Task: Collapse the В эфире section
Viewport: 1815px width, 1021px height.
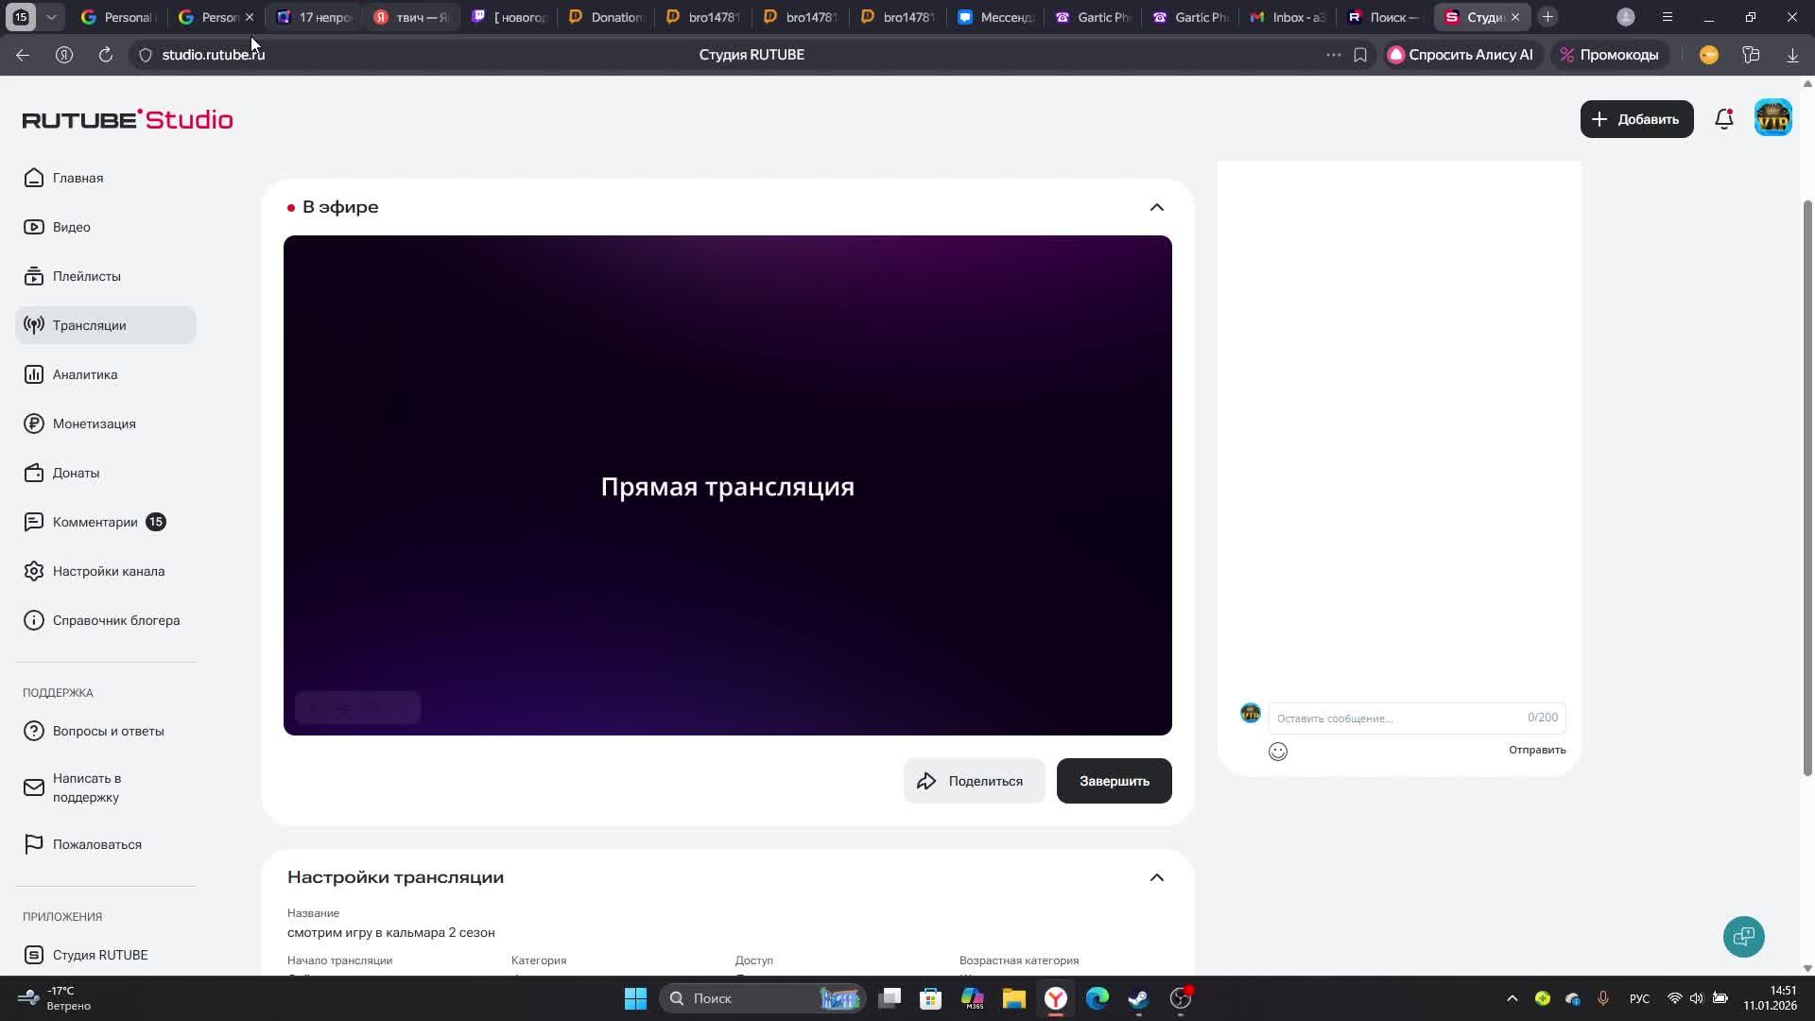Action: (1156, 207)
